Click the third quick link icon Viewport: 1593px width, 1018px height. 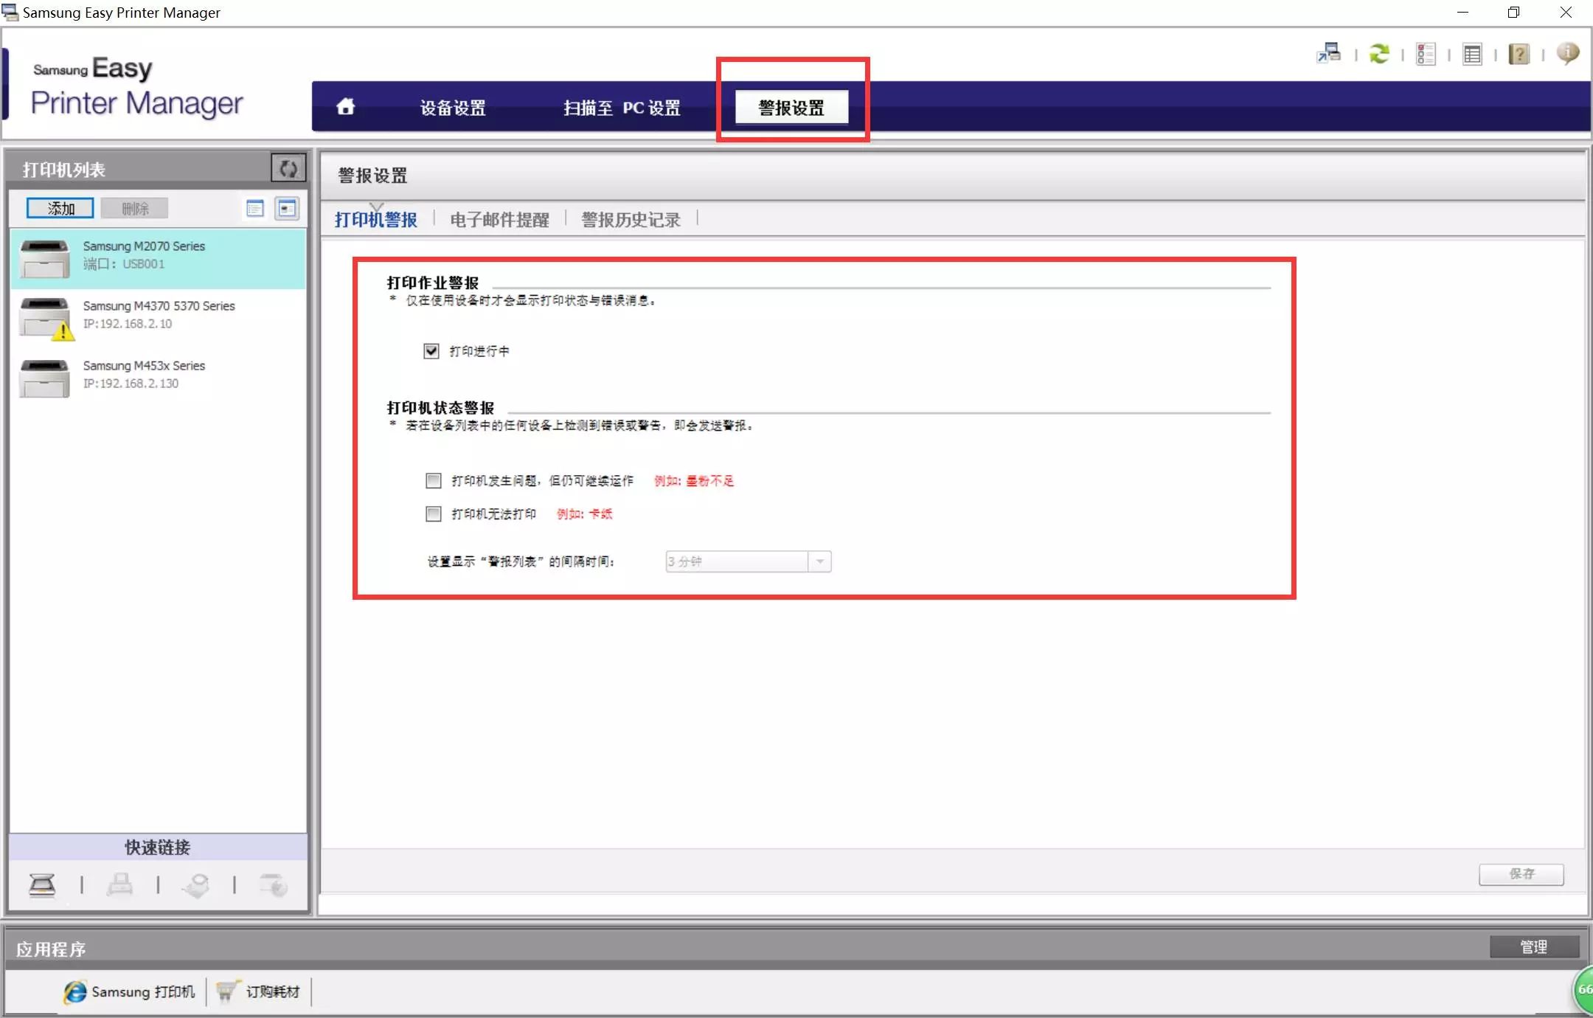tap(196, 885)
